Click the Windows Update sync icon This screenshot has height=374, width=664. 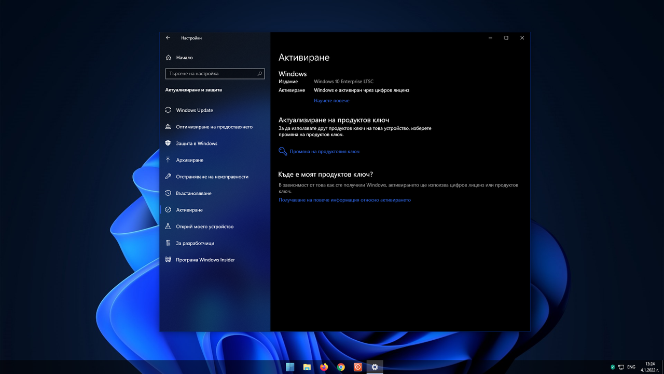pos(168,110)
